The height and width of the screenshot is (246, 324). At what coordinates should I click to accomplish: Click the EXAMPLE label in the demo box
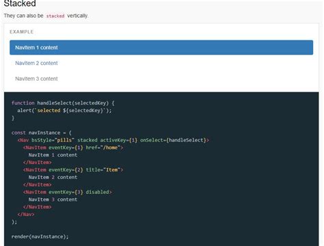coord(21,31)
